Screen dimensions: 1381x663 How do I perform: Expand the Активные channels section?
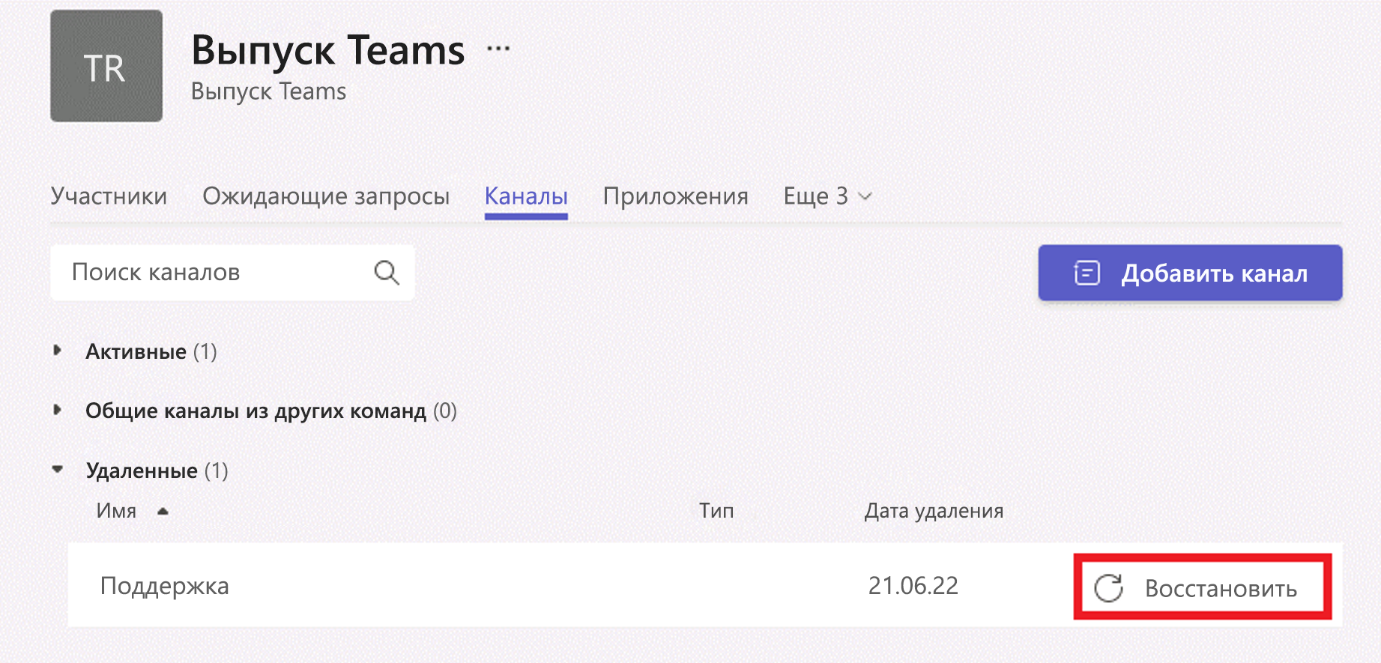point(58,351)
